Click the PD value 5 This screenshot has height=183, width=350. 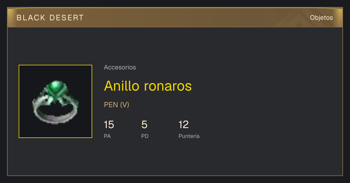(x=144, y=125)
